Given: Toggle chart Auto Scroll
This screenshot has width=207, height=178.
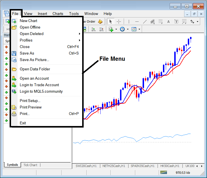Looking at the screenshot, I should pyautogui.click(x=93, y=29).
